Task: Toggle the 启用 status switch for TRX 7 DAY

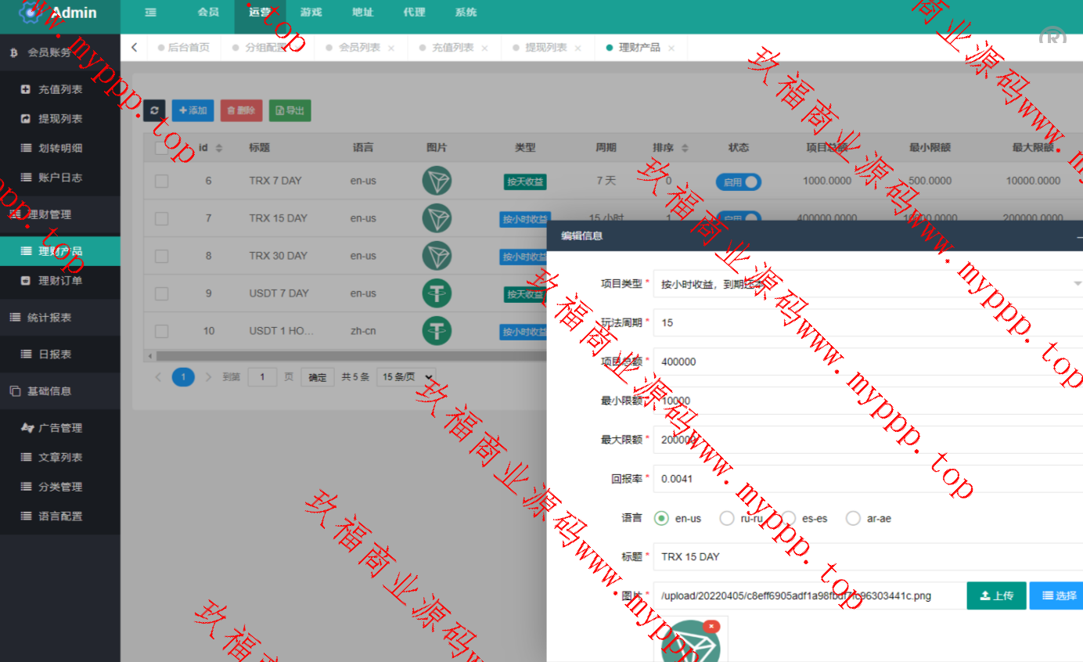Action: (x=738, y=182)
